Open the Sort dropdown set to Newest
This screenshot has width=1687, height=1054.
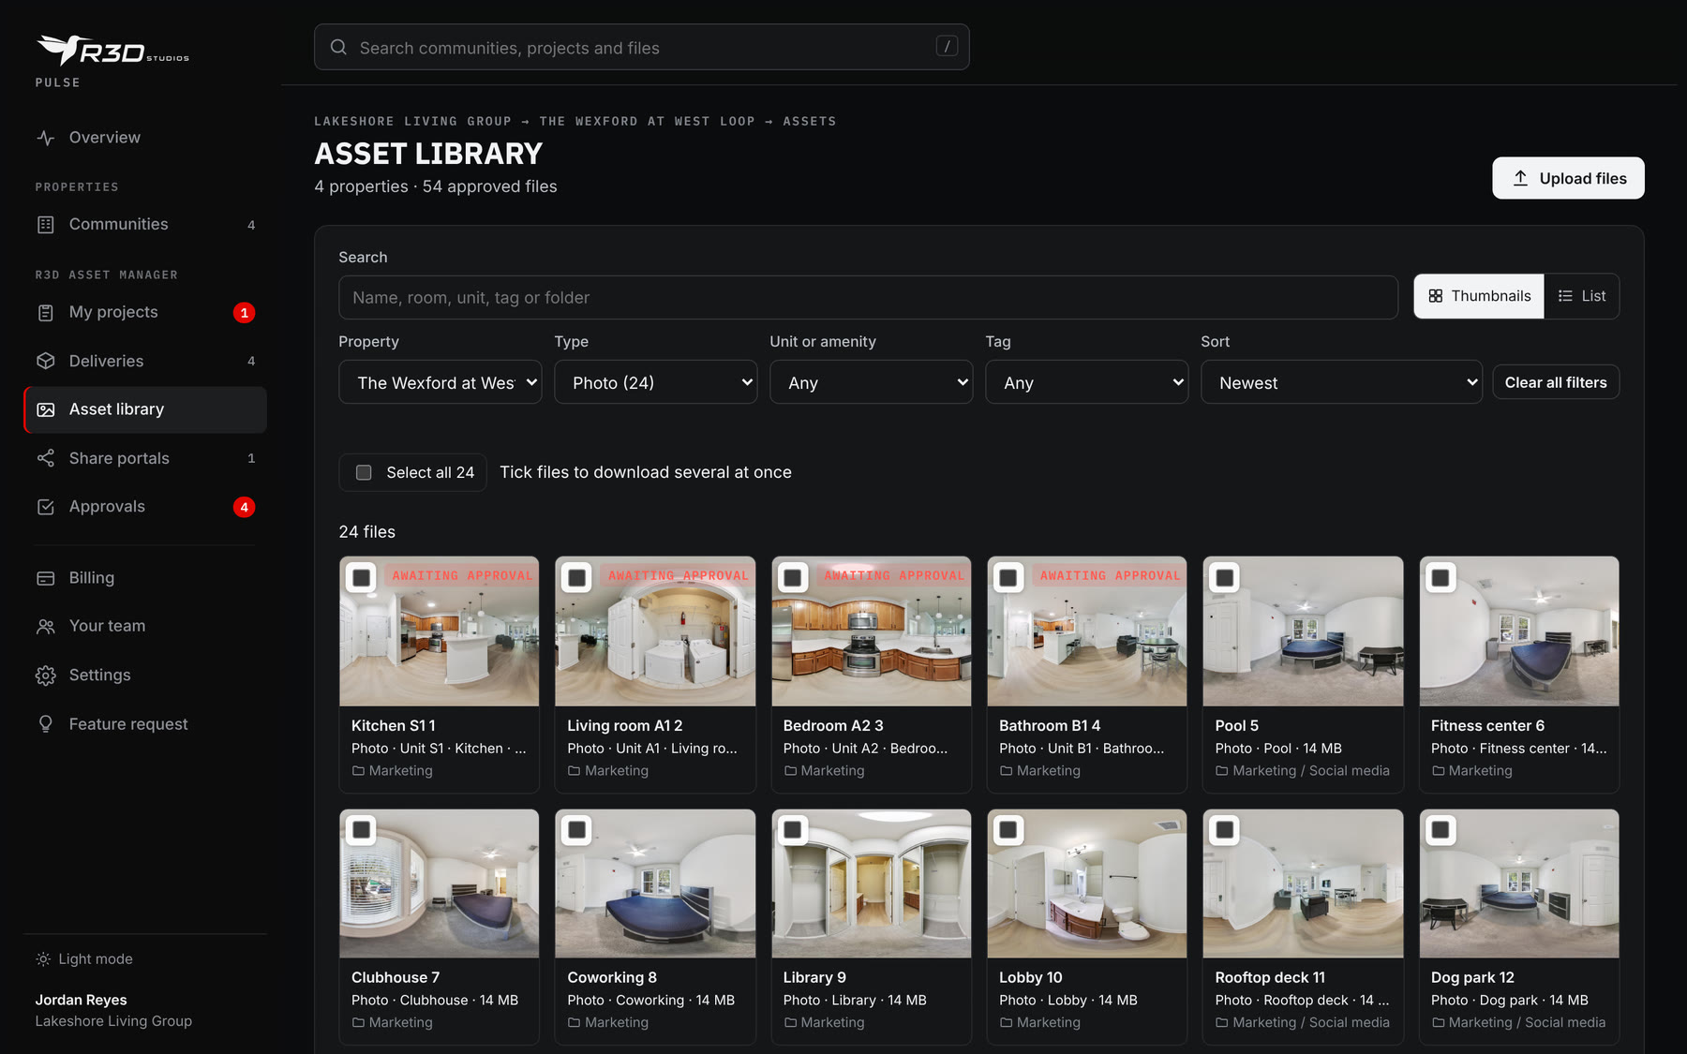point(1342,382)
